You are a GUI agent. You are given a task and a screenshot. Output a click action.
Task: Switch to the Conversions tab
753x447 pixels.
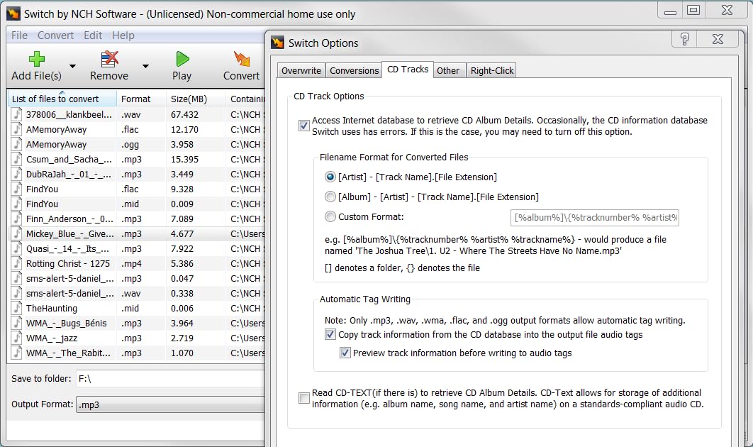(x=354, y=70)
